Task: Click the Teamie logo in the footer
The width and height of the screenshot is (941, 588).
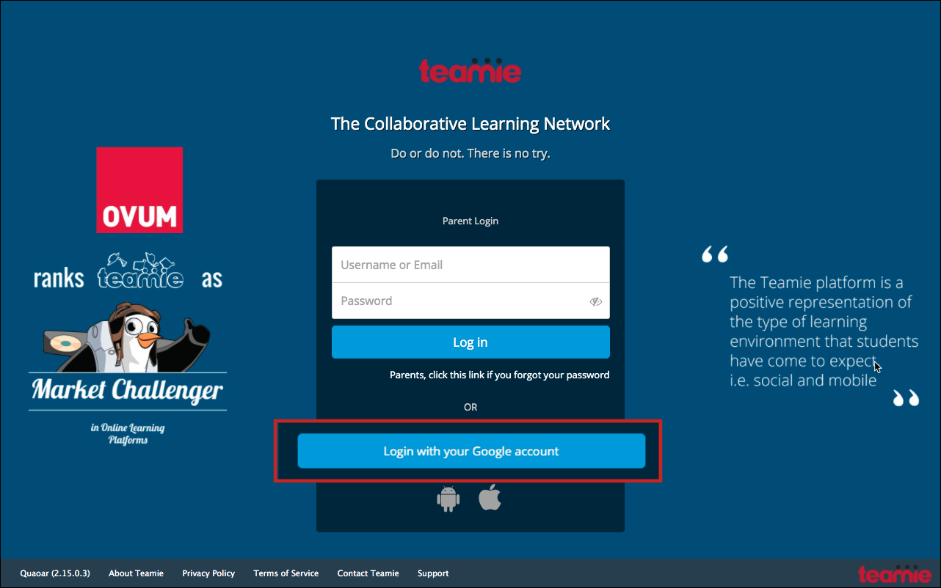Action: coord(895,573)
